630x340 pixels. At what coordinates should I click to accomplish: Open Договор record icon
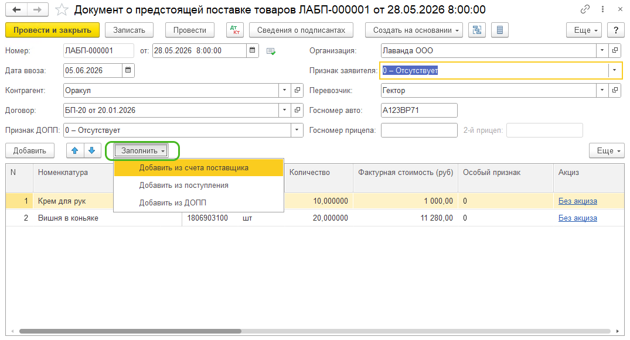[297, 110]
